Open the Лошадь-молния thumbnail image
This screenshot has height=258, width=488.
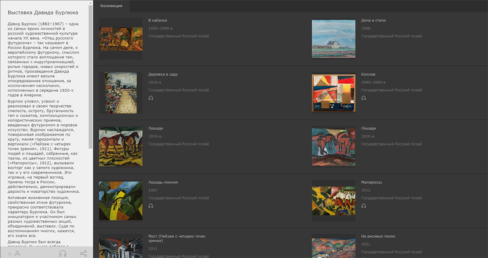[121, 201]
